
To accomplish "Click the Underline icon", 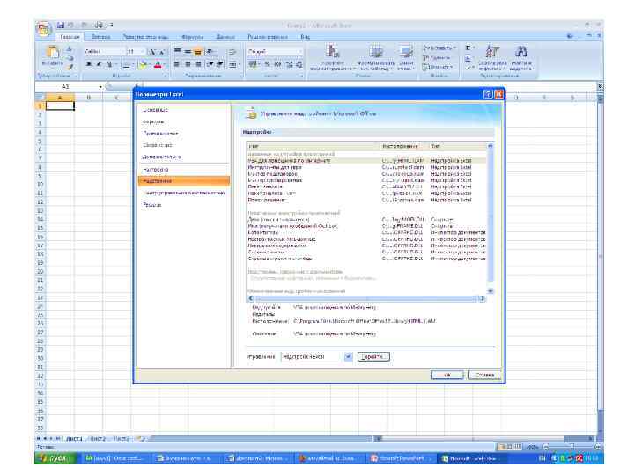I will coord(109,64).
